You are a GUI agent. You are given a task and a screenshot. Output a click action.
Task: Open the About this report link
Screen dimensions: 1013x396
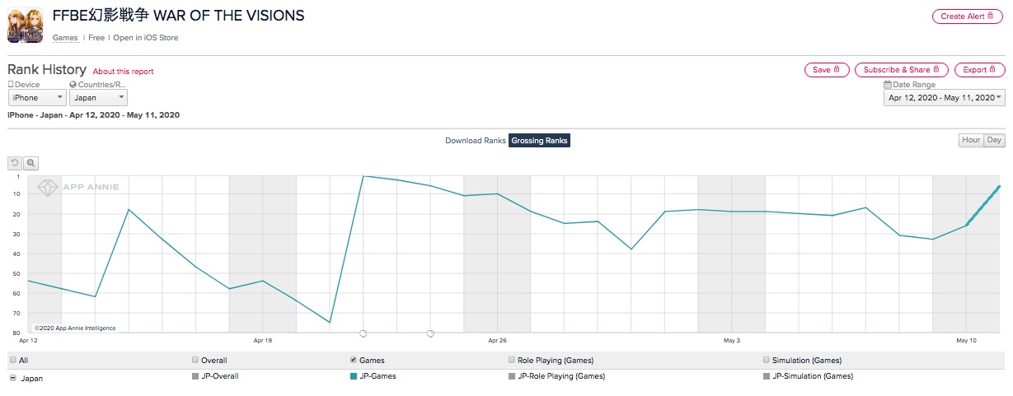[x=123, y=72]
